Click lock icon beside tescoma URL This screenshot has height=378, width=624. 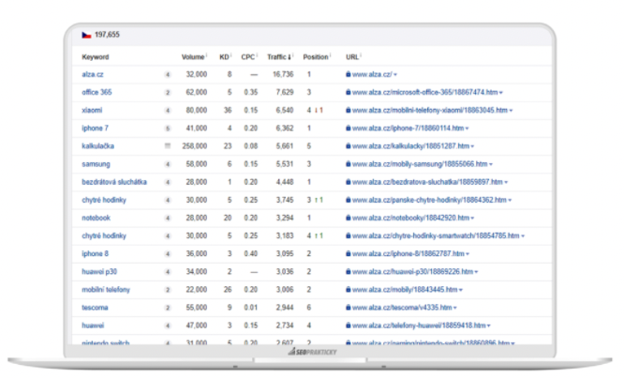coord(349,307)
